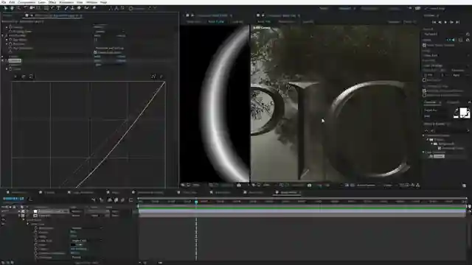Screen dimensions: 472x265
Task: Open the blending mode dropdown of first layer
Action: [77, 211]
